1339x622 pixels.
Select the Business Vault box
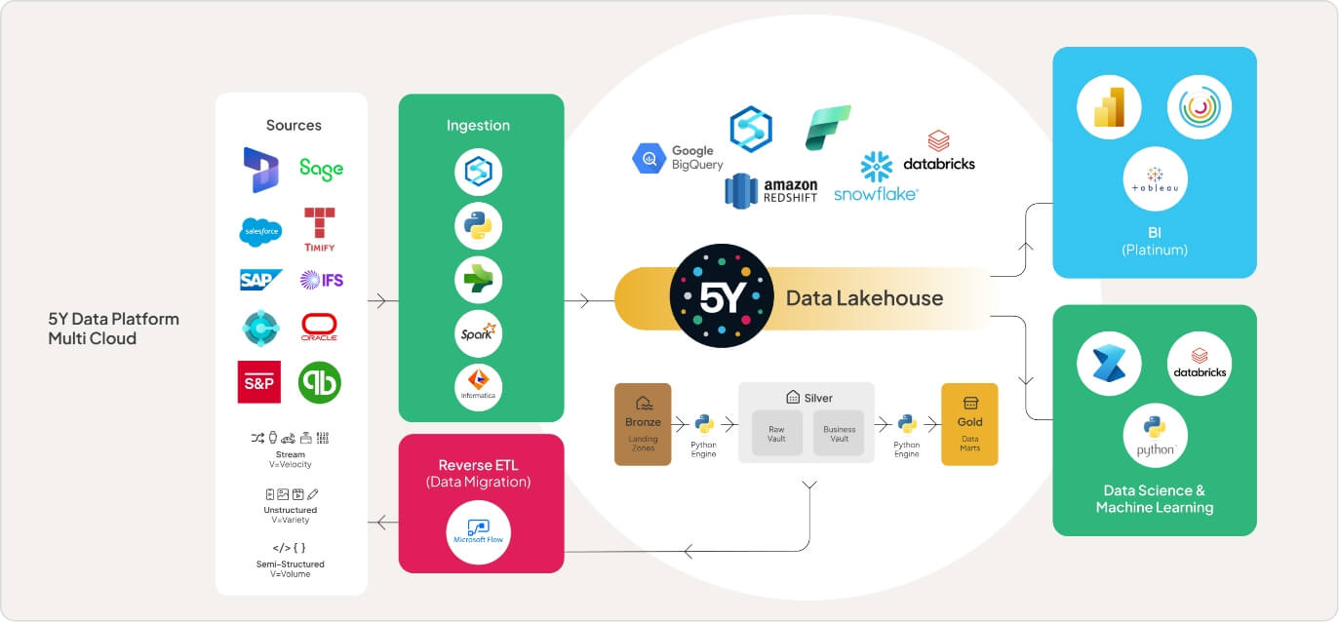pos(839,432)
